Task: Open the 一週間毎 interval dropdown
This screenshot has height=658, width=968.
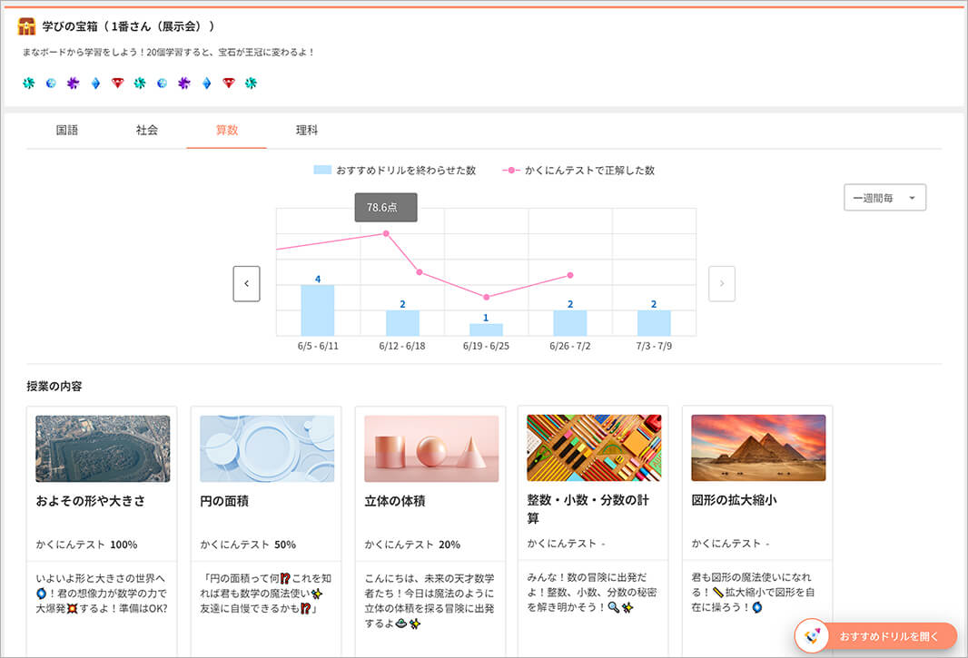Action: 884,197
